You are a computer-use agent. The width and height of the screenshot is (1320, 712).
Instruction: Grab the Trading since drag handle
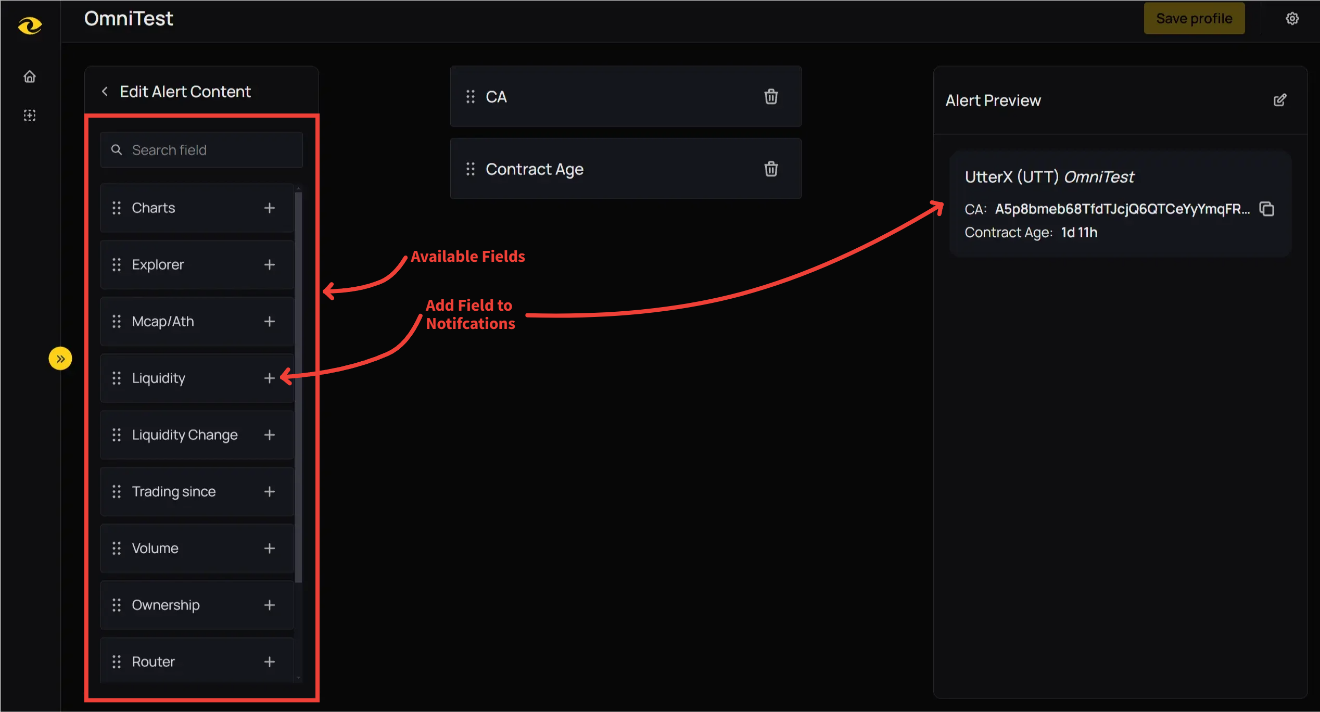click(117, 491)
